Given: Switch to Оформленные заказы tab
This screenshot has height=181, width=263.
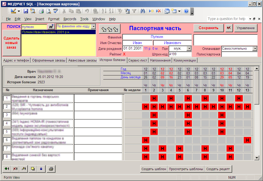Looking at the screenshot, I should (49, 61).
